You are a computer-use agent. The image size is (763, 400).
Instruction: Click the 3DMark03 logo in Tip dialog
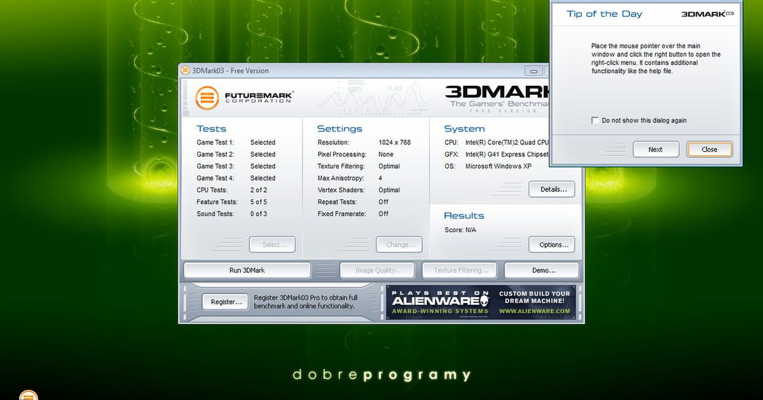click(x=707, y=14)
